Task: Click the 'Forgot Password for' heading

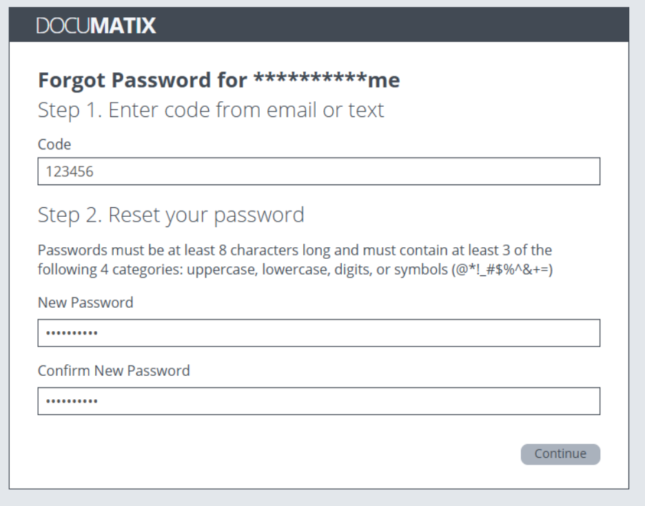Action: point(142,81)
